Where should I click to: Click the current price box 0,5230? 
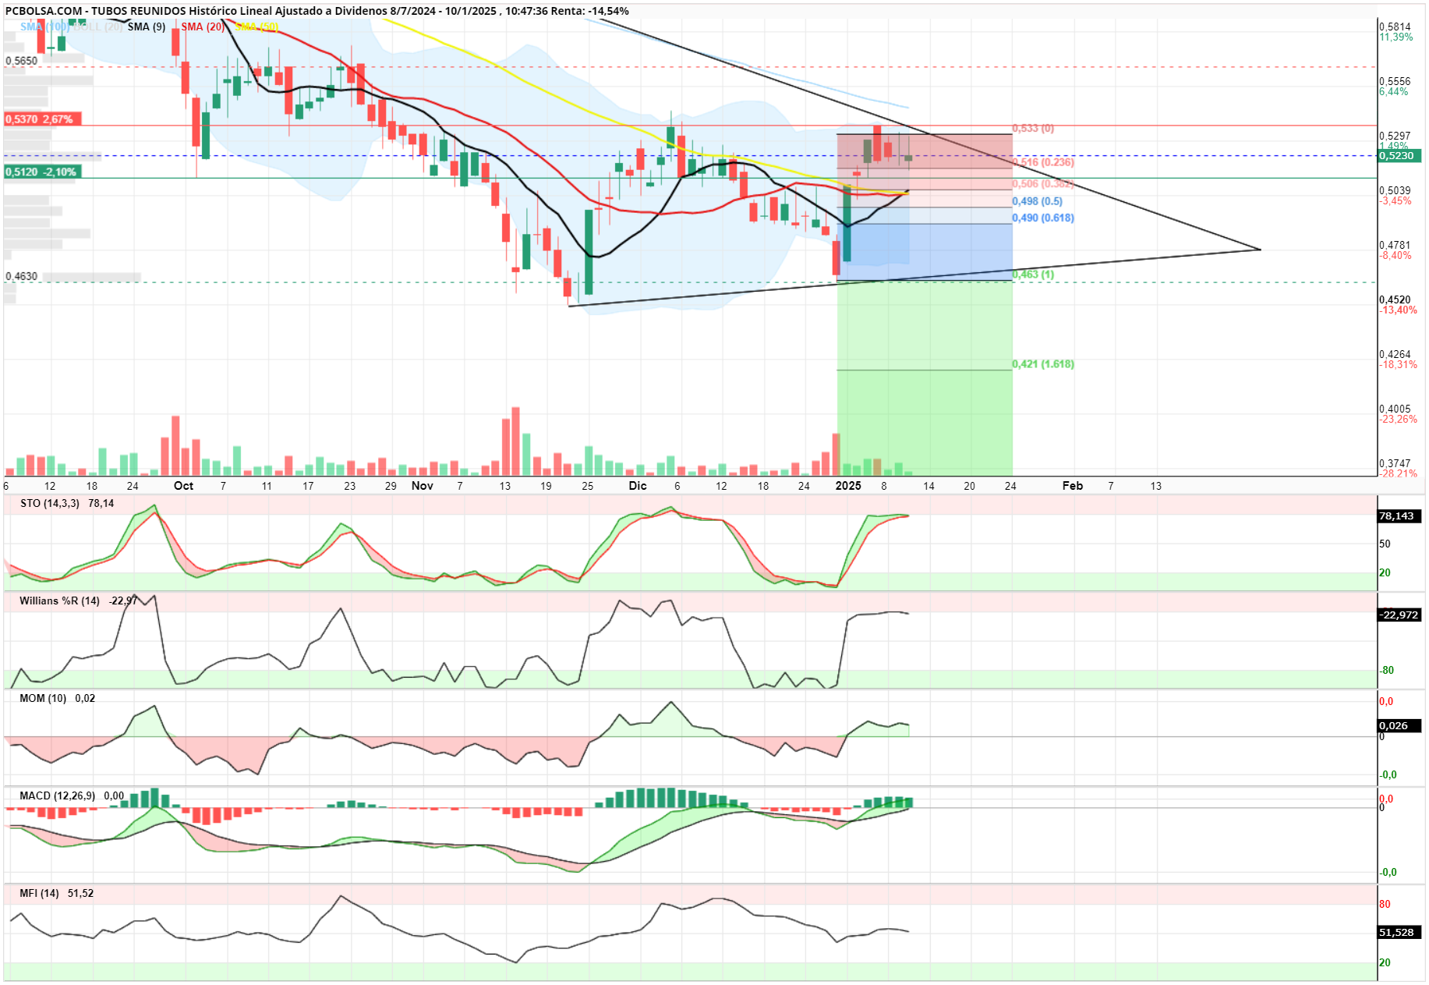[1399, 155]
